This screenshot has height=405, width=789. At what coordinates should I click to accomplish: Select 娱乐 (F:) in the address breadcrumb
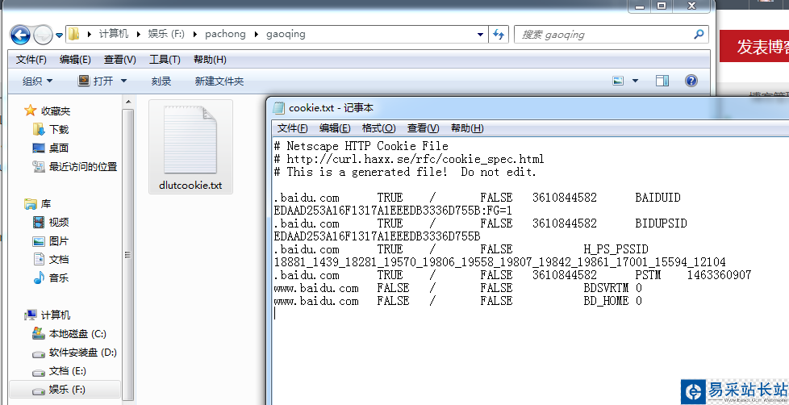point(166,34)
